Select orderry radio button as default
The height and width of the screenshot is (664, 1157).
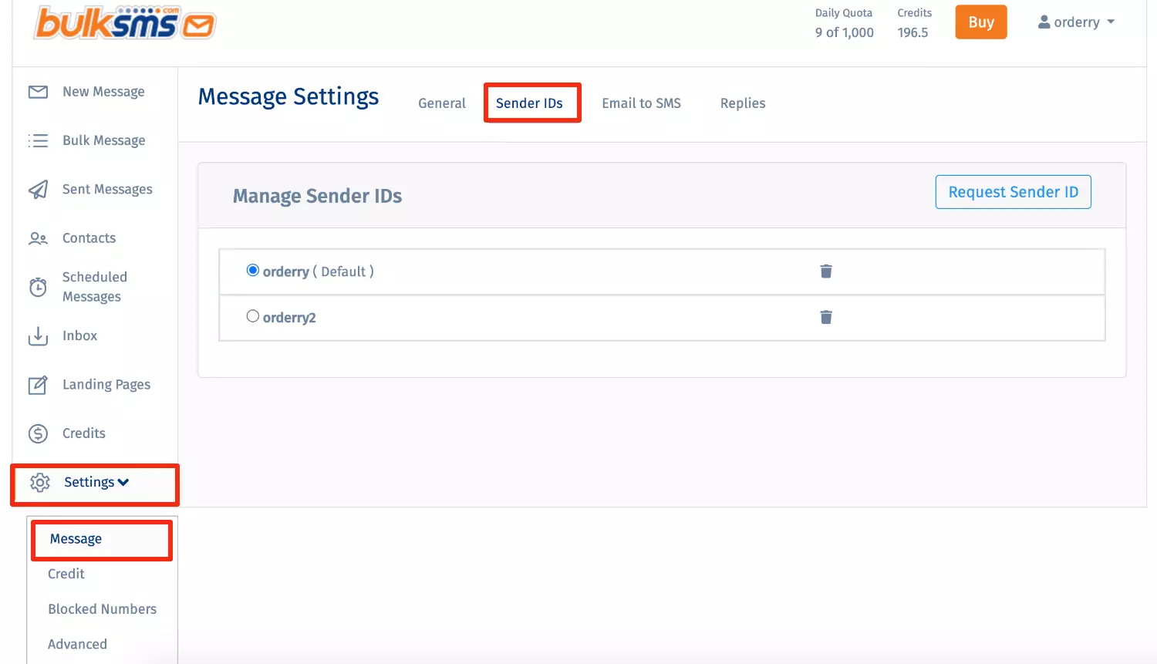click(252, 270)
